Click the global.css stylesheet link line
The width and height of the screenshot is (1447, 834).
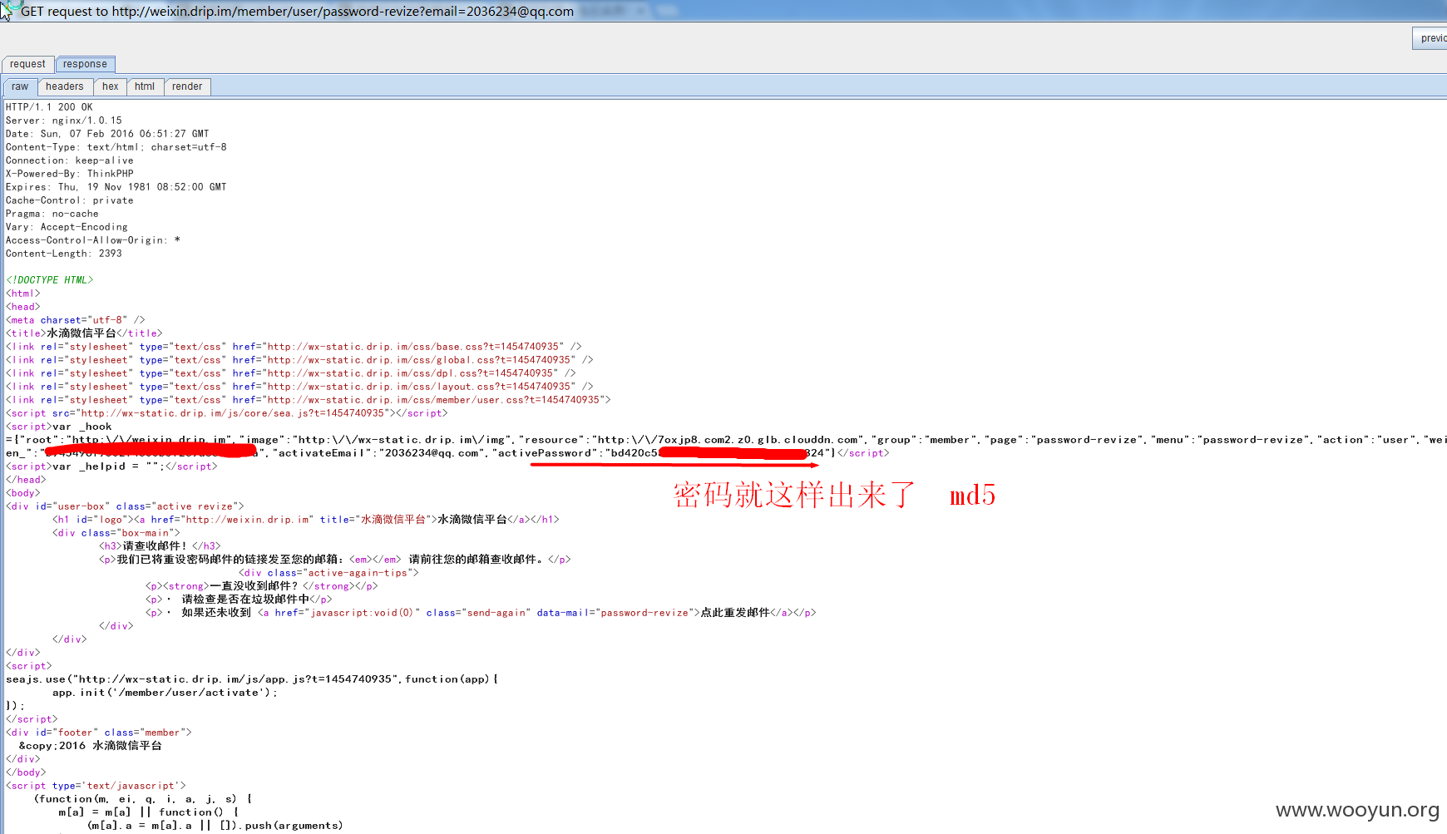(x=299, y=360)
